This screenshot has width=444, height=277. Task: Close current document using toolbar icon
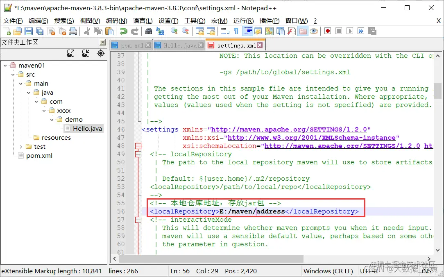[x=51, y=31]
